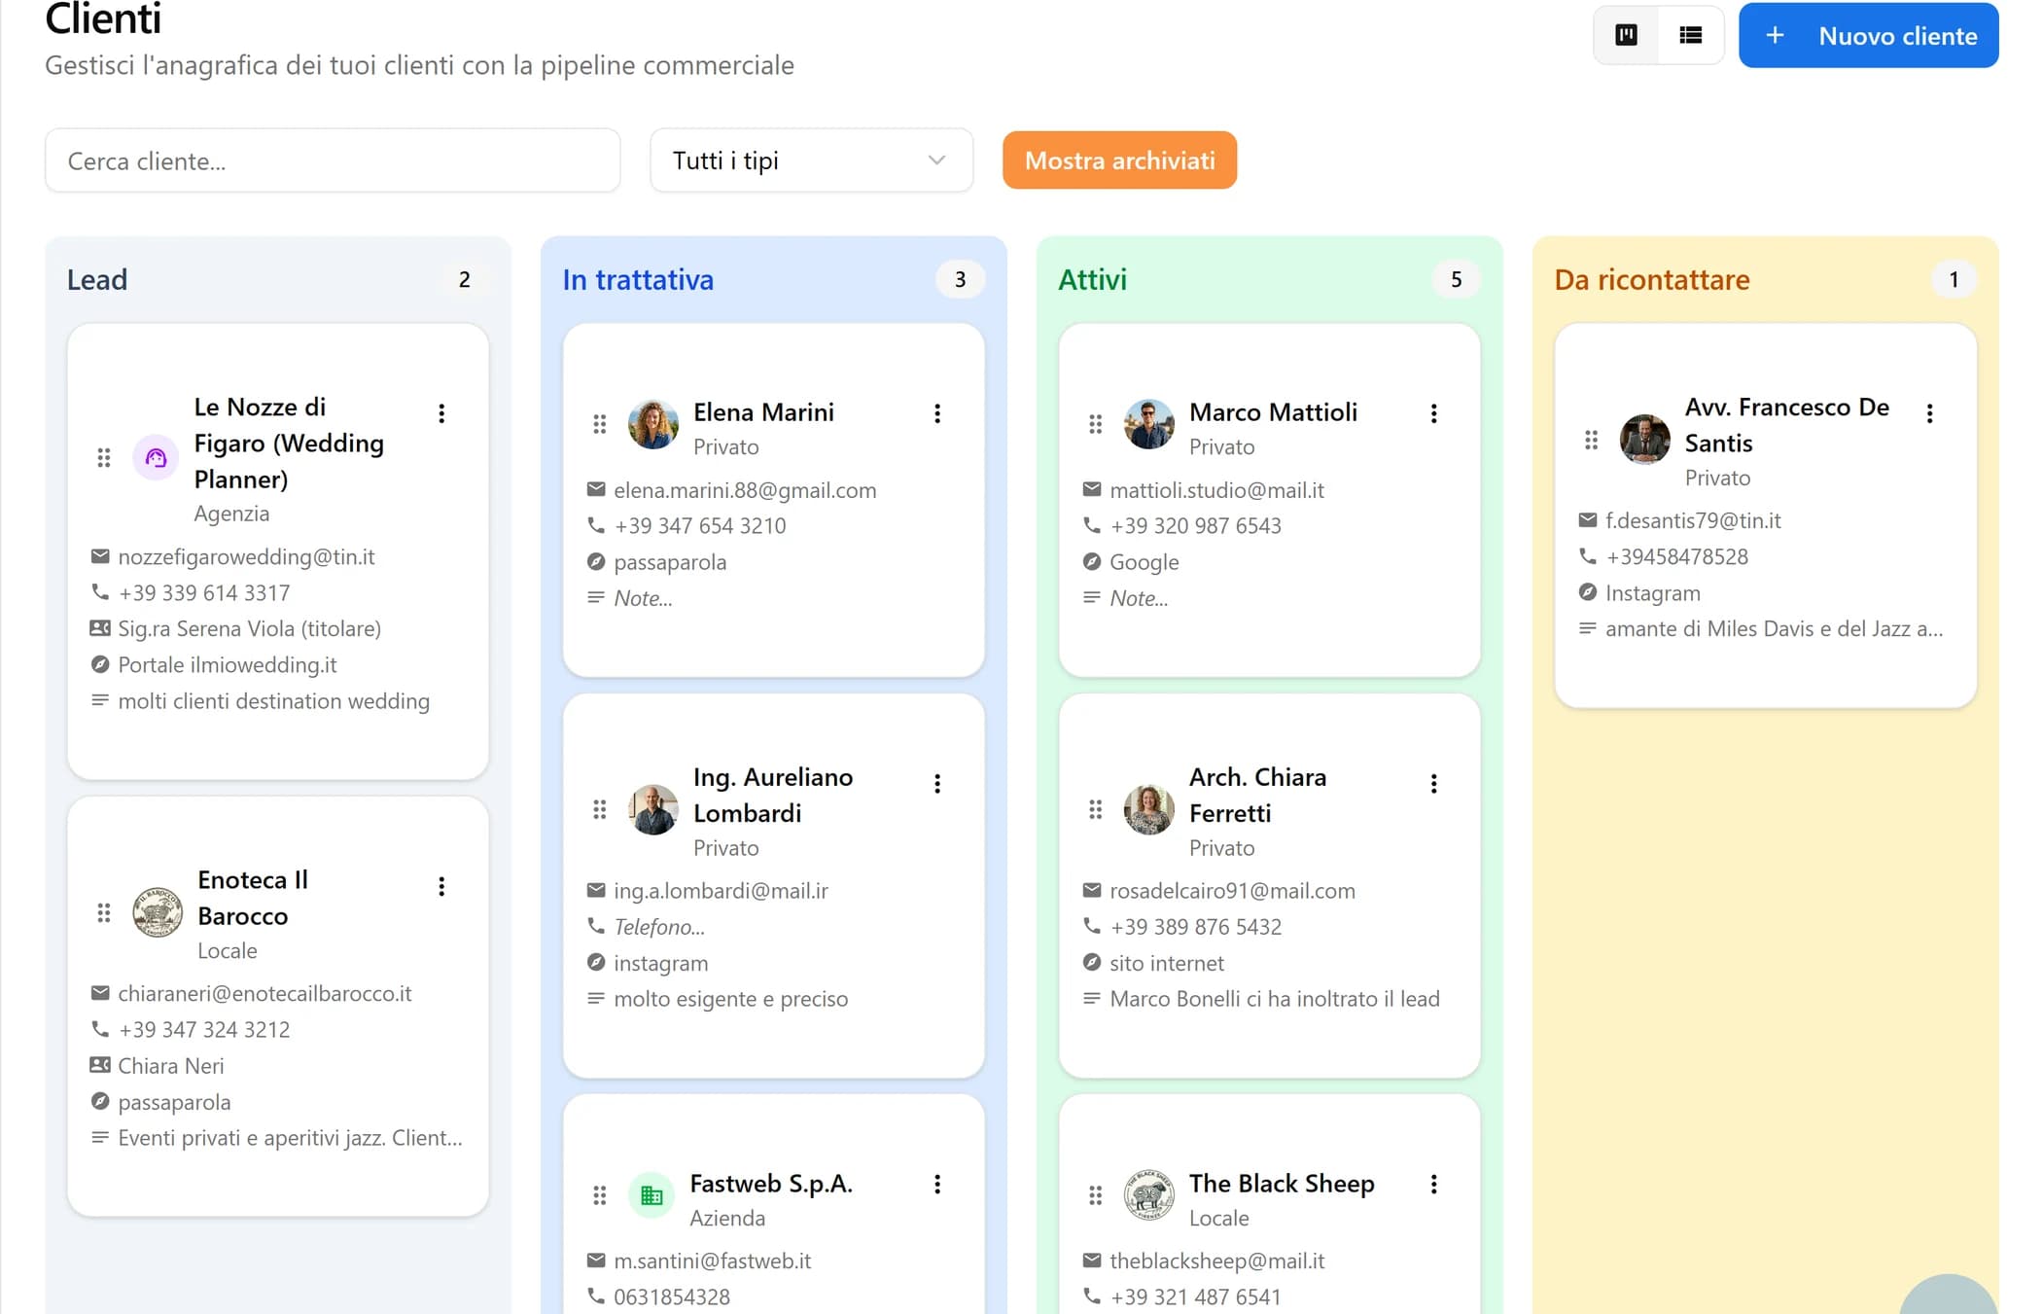Screen dimensions: 2042x1314
Task: Open the three-dot menu on Ing. Aureliano Lombardi card
Action: pyautogui.click(x=937, y=783)
